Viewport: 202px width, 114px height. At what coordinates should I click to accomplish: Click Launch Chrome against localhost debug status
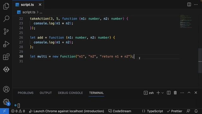tap(67, 111)
